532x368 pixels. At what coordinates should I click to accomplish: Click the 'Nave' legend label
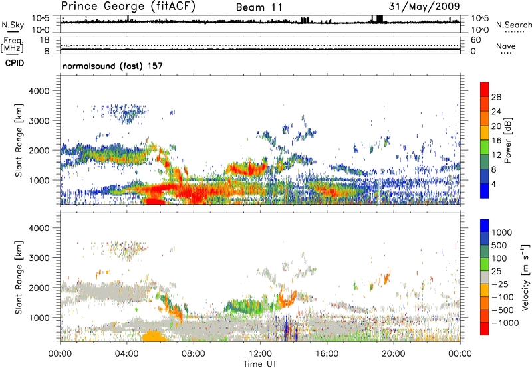pos(506,46)
